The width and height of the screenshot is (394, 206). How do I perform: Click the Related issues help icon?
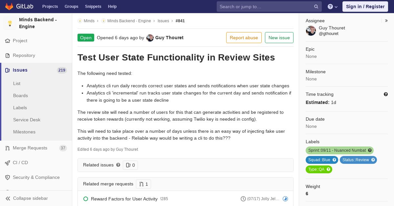pyautogui.click(x=118, y=165)
